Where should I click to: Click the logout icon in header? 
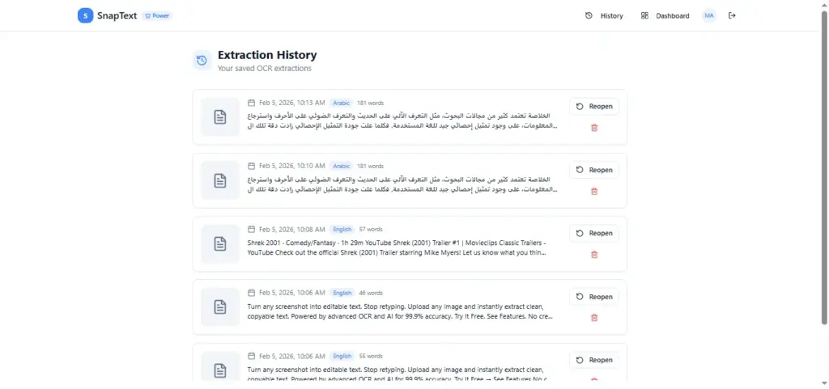coord(732,15)
